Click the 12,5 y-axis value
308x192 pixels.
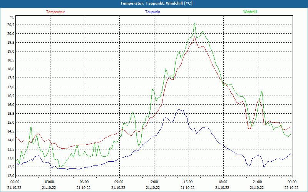point(11,167)
